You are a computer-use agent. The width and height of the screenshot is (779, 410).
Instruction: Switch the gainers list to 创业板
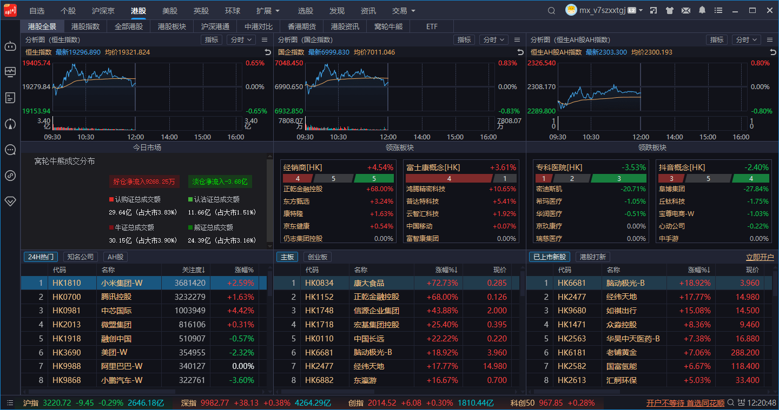tap(317, 257)
